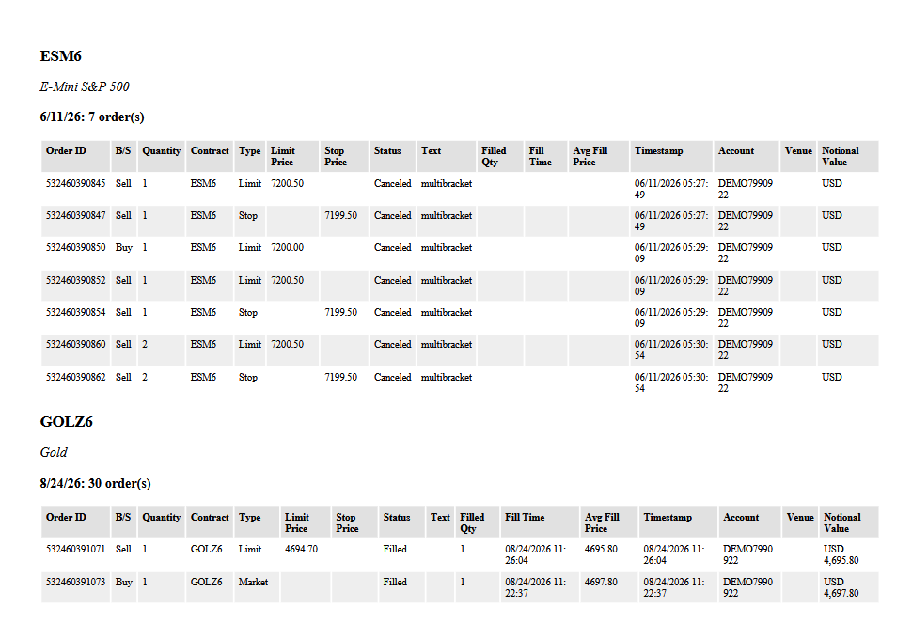This screenshot has height=638, width=912.
Task: Click Notional Value header in ESM6 table
Action: point(840,156)
